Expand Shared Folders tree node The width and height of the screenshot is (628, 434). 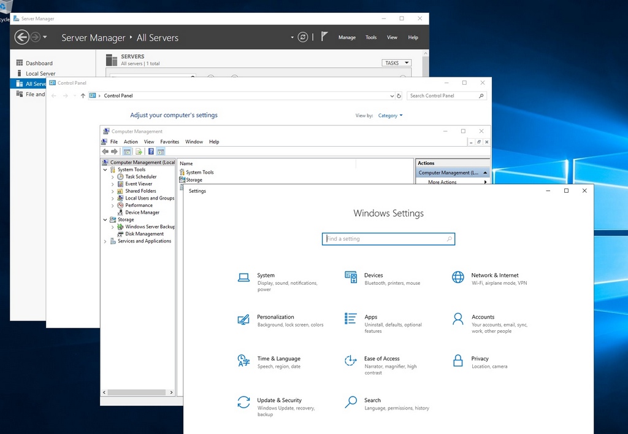113,191
